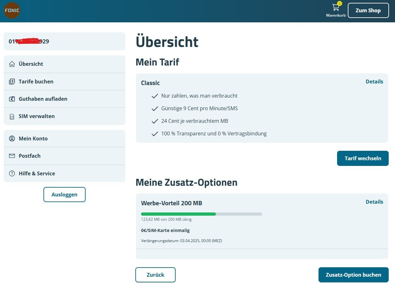Click the house icon beside Übersicht
Viewport: 395px width, 283px height.
tap(12, 64)
